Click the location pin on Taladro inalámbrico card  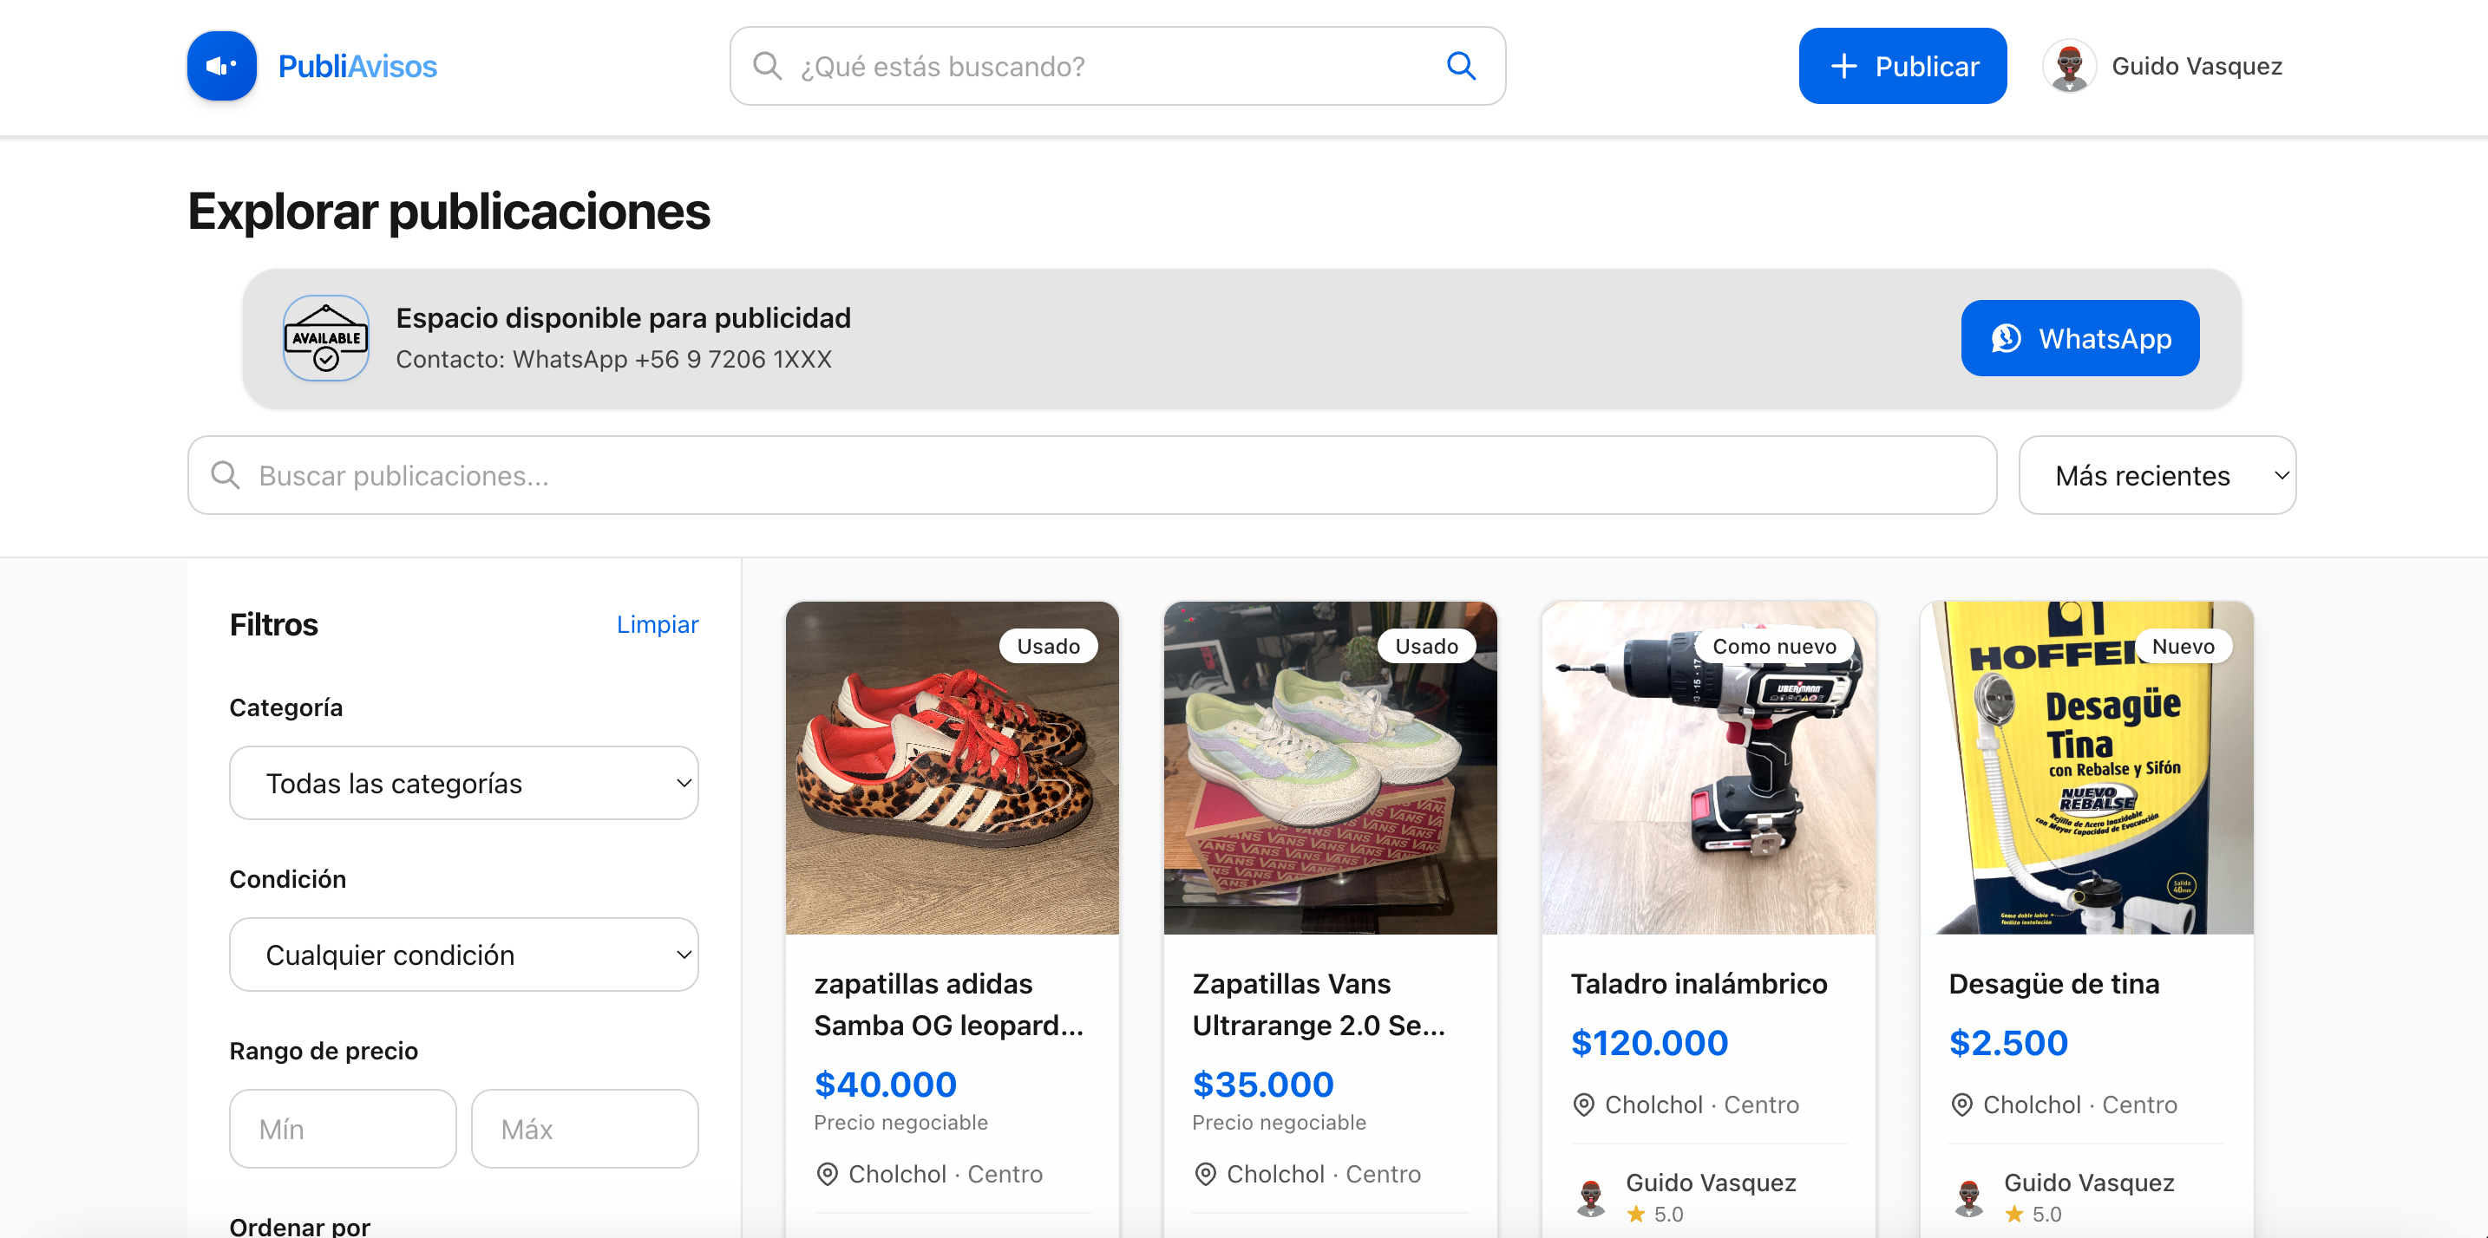tap(1583, 1104)
